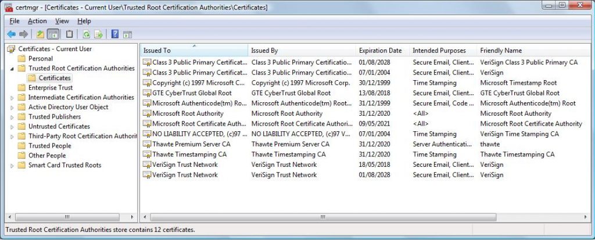The image size is (595, 240).
Task: Toggle Show/Hide Action Pane icon
Action: [127, 34]
